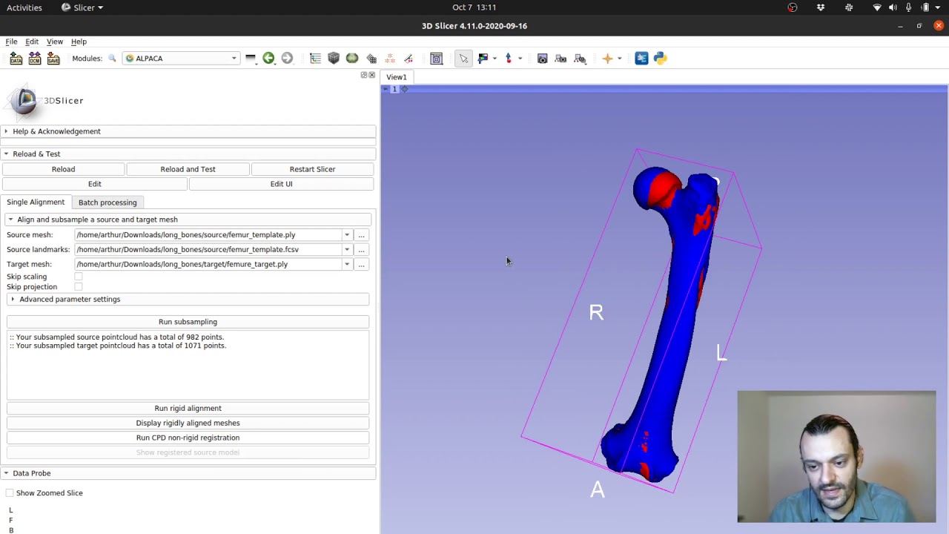Screen dimensions: 949x534
Task: Open the Source landmarks path dropdown
Action: 346,250
